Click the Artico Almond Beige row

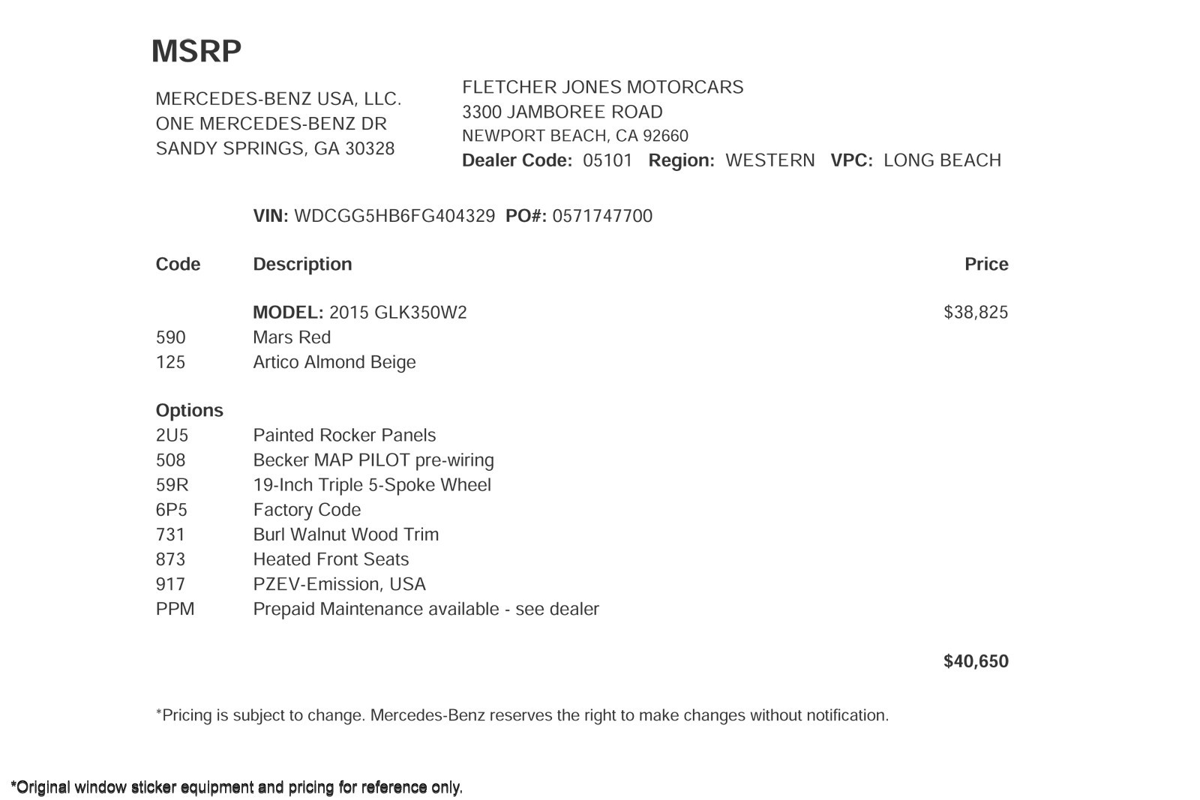click(x=334, y=362)
